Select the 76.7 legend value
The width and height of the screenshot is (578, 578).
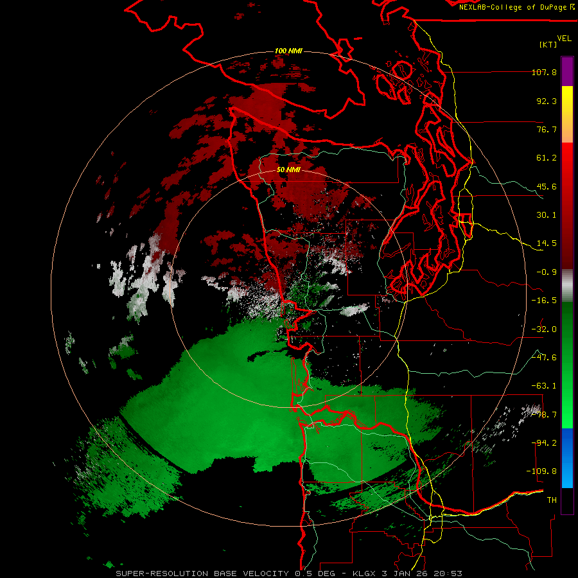[547, 129]
